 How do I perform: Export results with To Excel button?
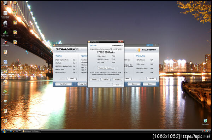(106, 79)
